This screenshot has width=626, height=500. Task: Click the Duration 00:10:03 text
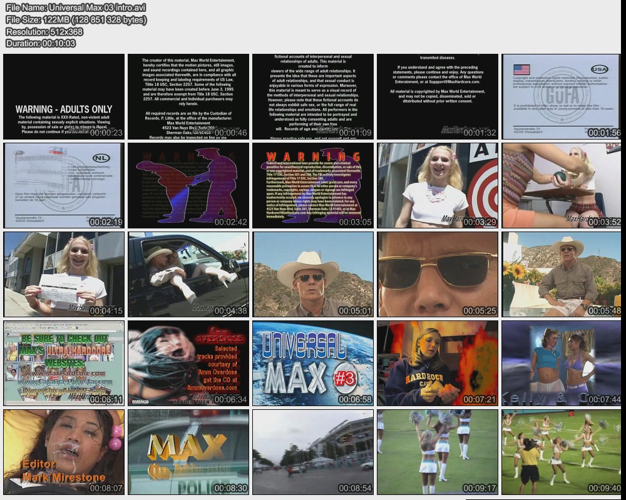coord(41,43)
